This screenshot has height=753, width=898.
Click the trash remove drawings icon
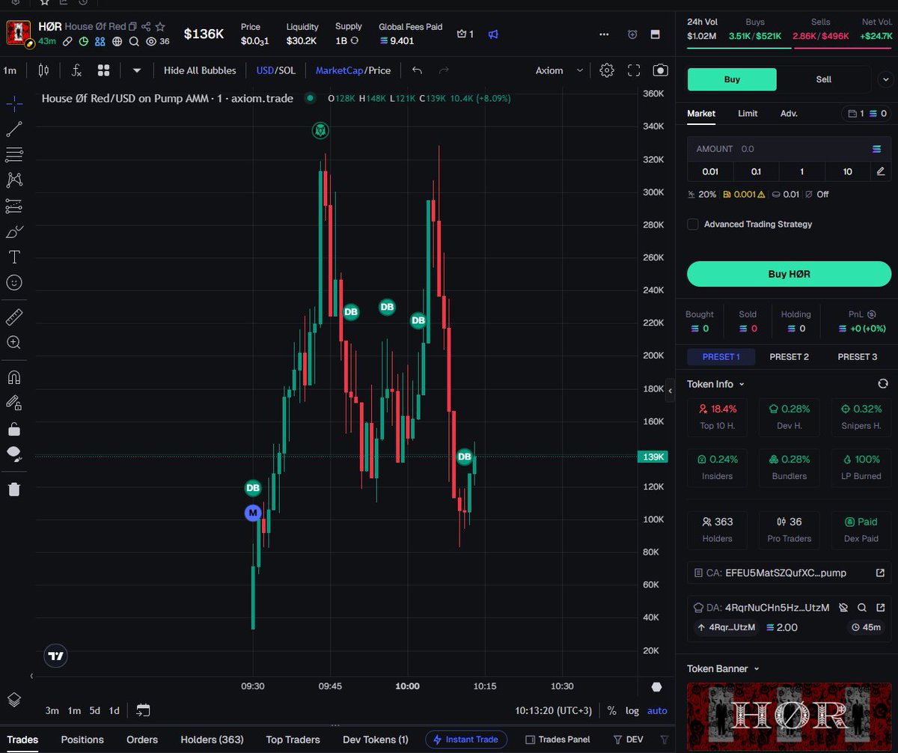(x=14, y=489)
